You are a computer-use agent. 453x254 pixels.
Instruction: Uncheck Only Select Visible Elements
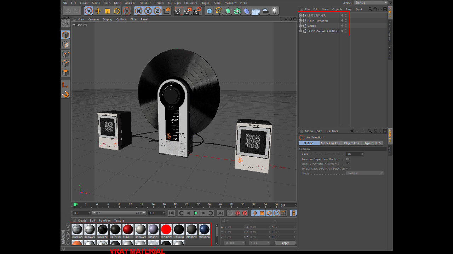348,164
